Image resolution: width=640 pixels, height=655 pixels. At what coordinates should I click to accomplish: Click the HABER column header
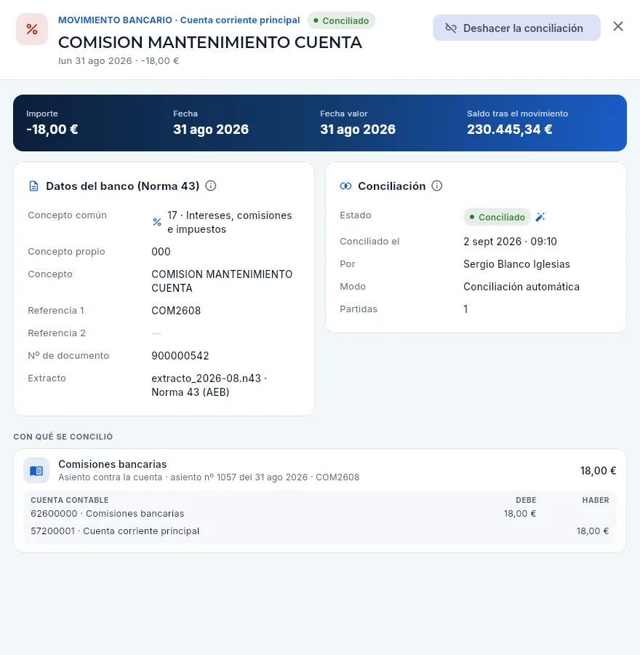[596, 500]
